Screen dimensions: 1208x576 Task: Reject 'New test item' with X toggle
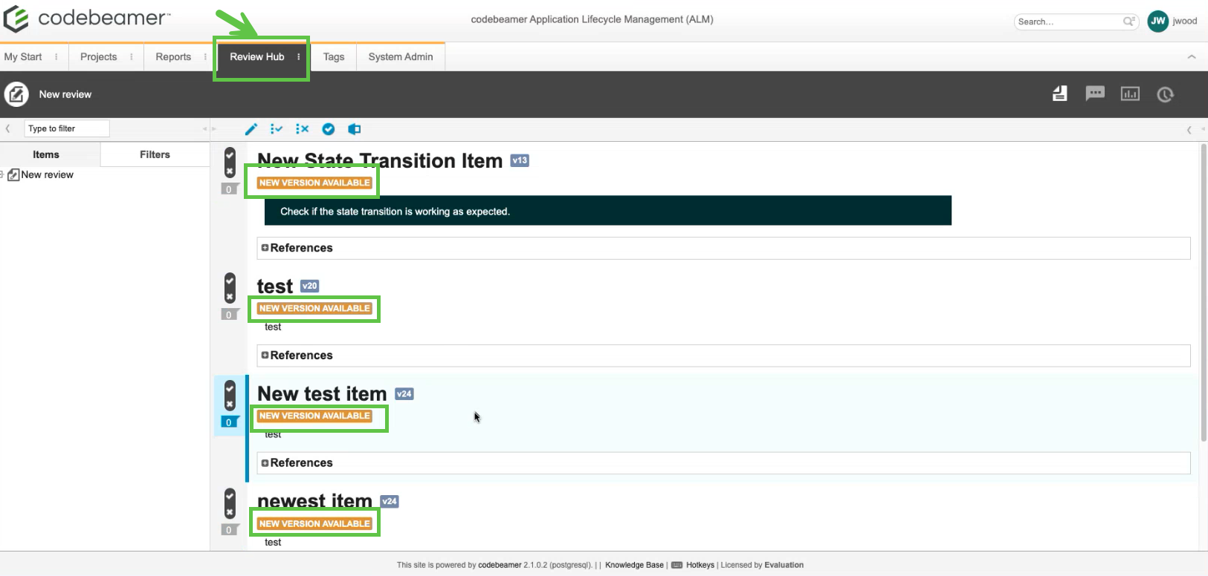230,404
